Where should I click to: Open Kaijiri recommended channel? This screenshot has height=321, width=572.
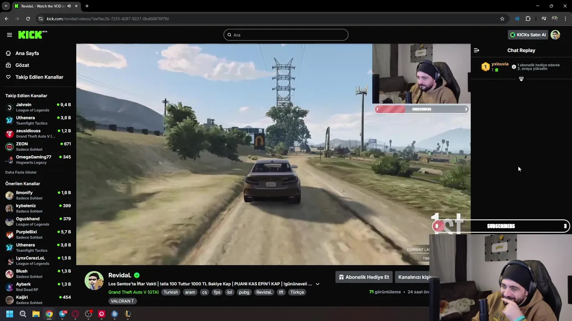coord(38,300)
